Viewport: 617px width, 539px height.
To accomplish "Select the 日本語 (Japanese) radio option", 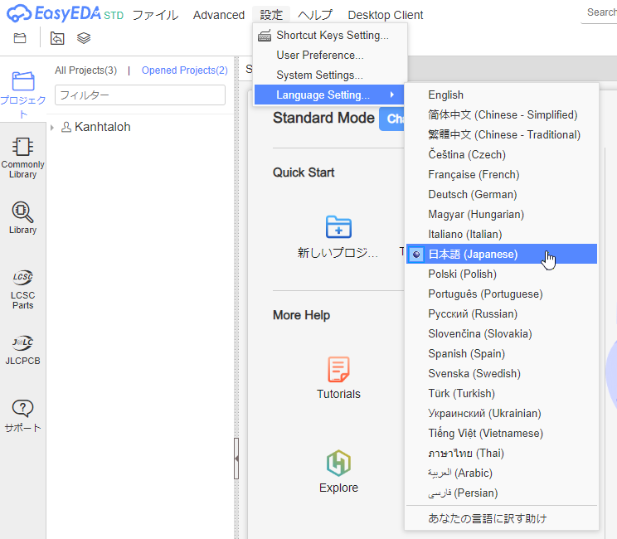I will (416, 254).
